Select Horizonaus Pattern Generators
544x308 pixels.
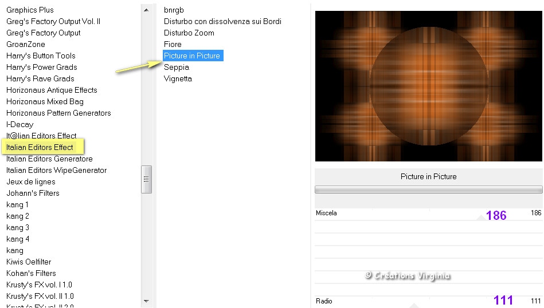click(x=58, y=113)
